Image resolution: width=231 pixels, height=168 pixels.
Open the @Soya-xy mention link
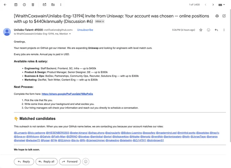pos(20,137)
